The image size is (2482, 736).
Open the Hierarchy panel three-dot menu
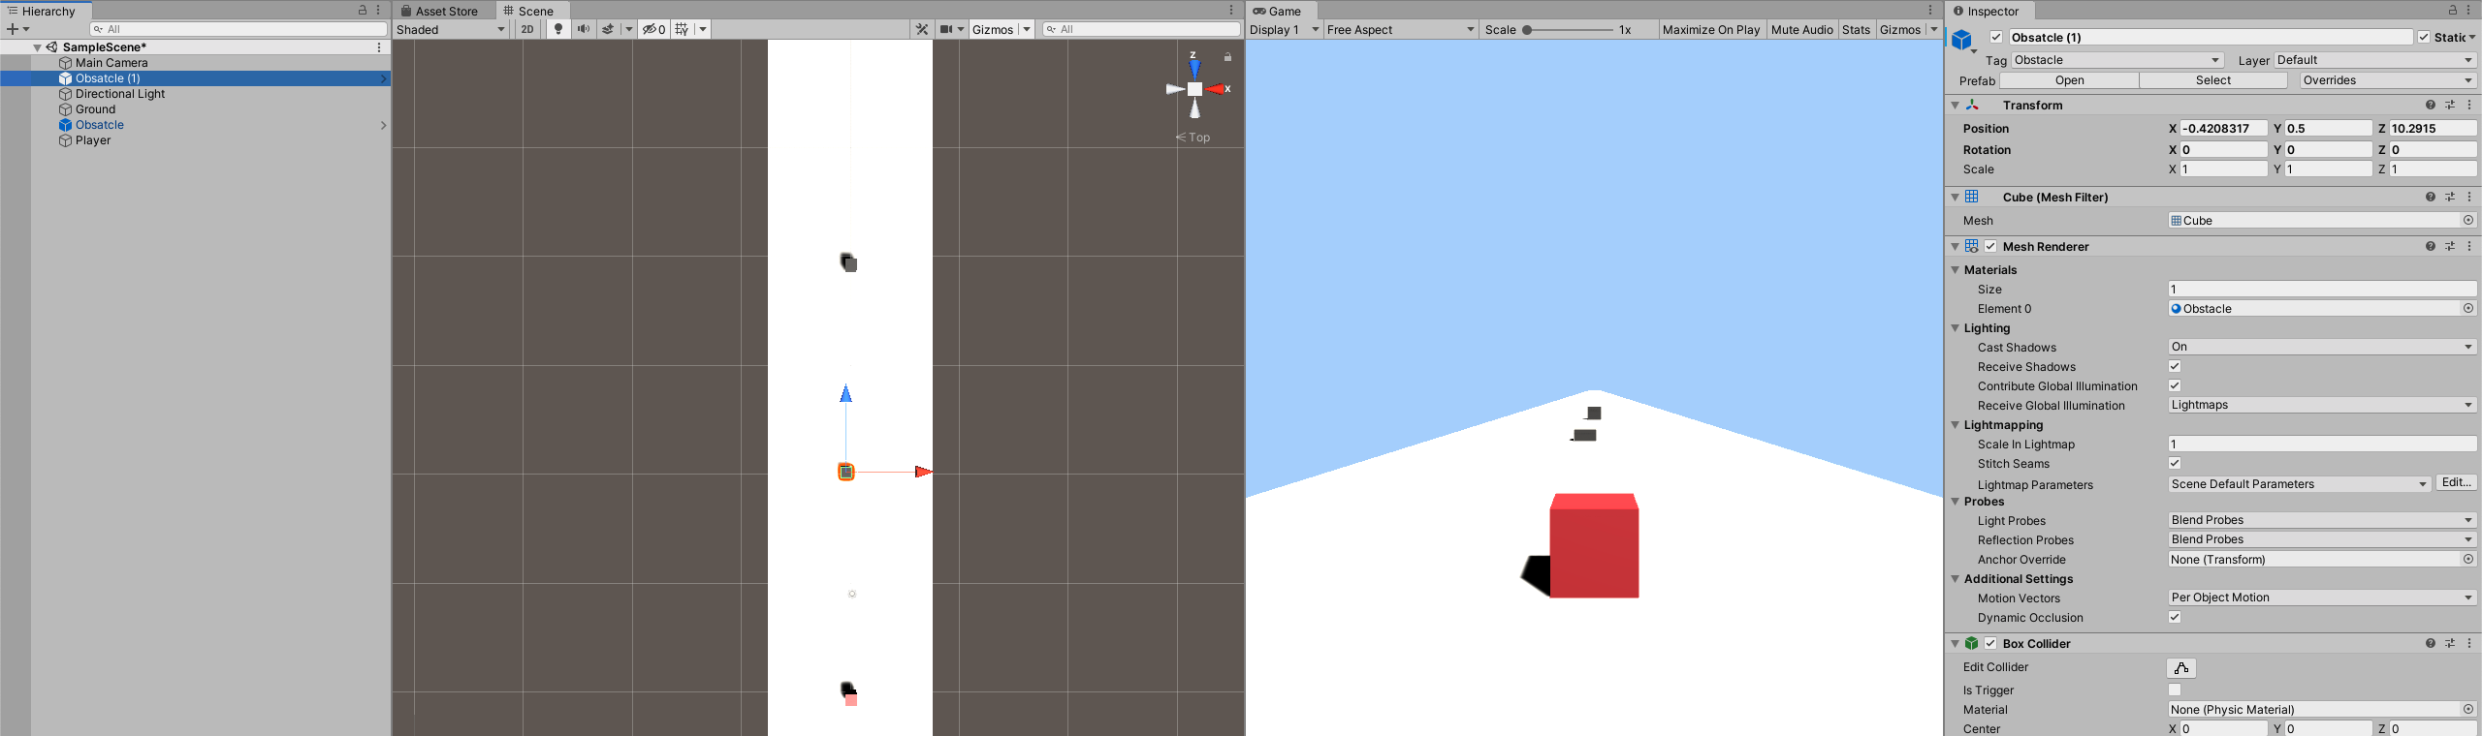pyautogui.click(x=378, y=10)
